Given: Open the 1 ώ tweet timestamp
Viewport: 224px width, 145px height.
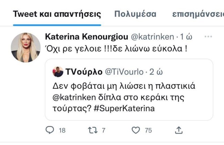Looking at the screenshot, I should (x=186, y=37).
